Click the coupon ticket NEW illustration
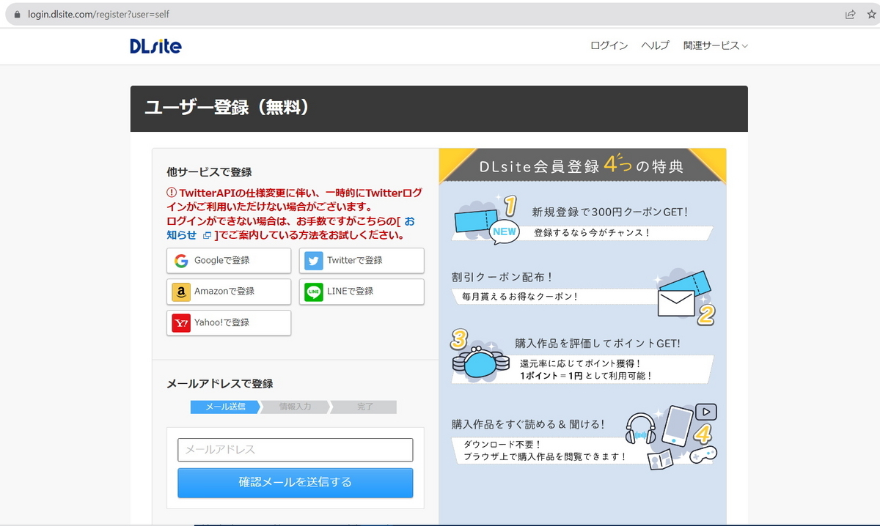The width and height of the screenshot is (880, 526). click(x=487, y=219)
